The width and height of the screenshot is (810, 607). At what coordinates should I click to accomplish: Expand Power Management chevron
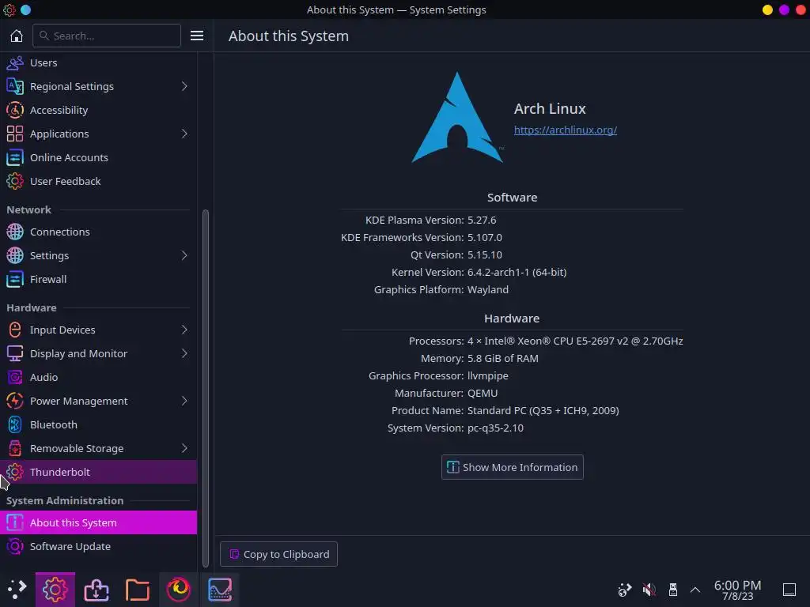[184, 401]
